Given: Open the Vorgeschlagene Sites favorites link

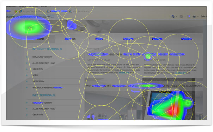Looking at the screenshot, I should (x=32, y=11).
